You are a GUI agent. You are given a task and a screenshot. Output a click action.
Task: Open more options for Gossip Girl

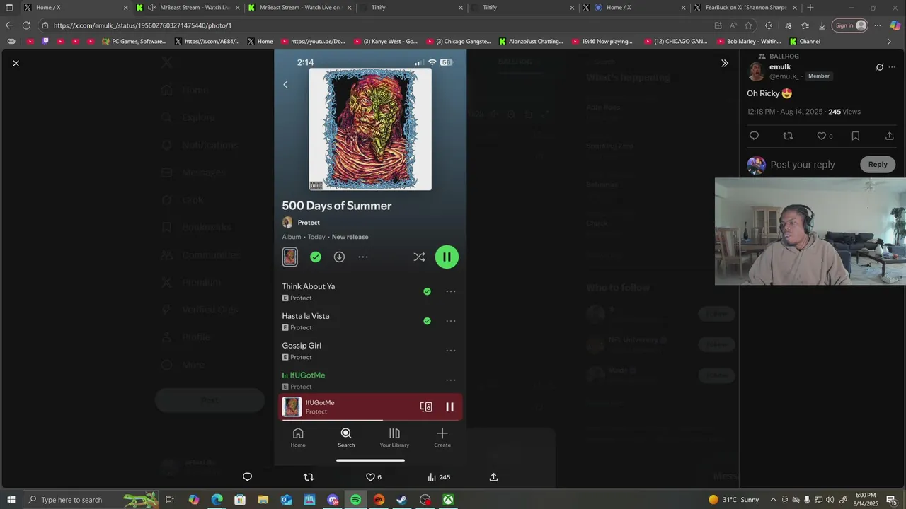[x=451, y=351]
